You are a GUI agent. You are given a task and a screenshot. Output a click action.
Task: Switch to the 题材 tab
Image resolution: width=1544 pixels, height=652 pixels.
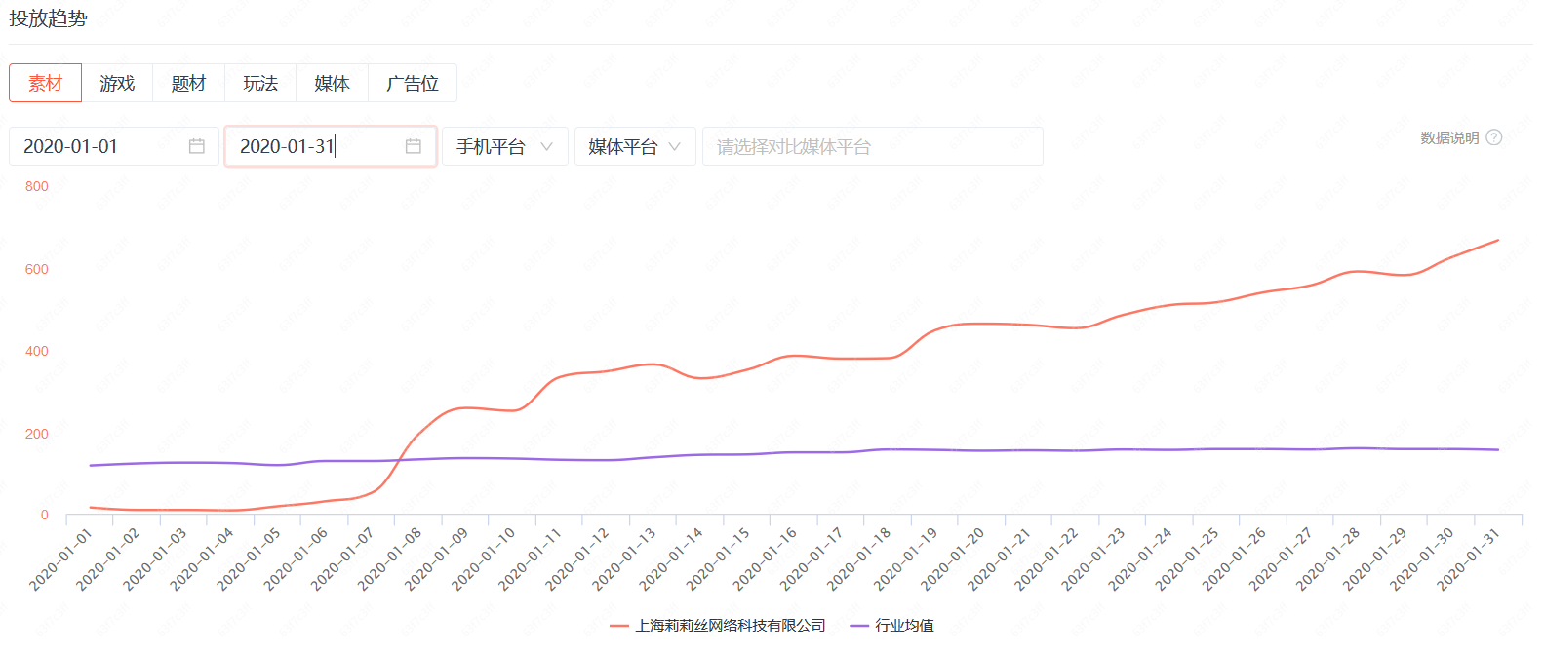(x=188, y=83)
